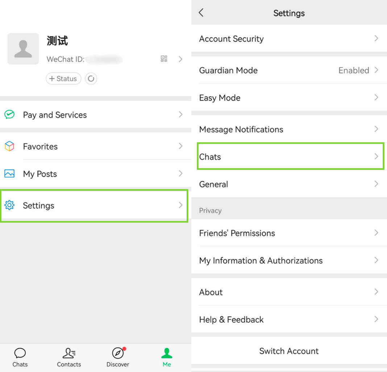Screen dimensions: 387x372
Task: Open My Posts using its photo icon
Action: [x=9, y=174]
